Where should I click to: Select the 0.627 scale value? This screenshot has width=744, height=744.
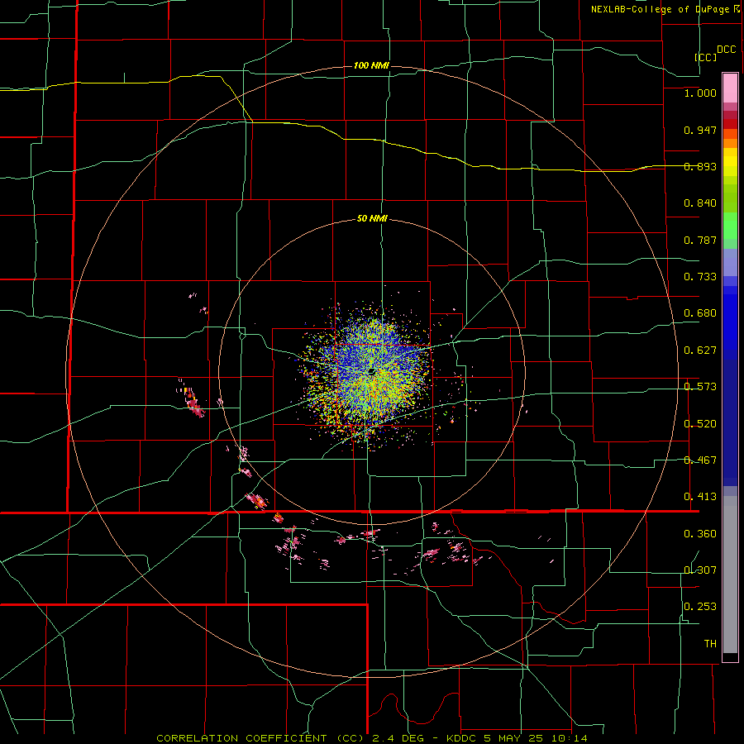coord(700,351)
